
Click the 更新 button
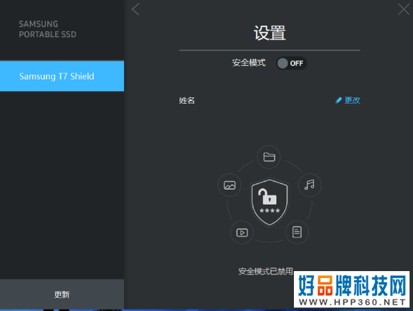[62, 294]
